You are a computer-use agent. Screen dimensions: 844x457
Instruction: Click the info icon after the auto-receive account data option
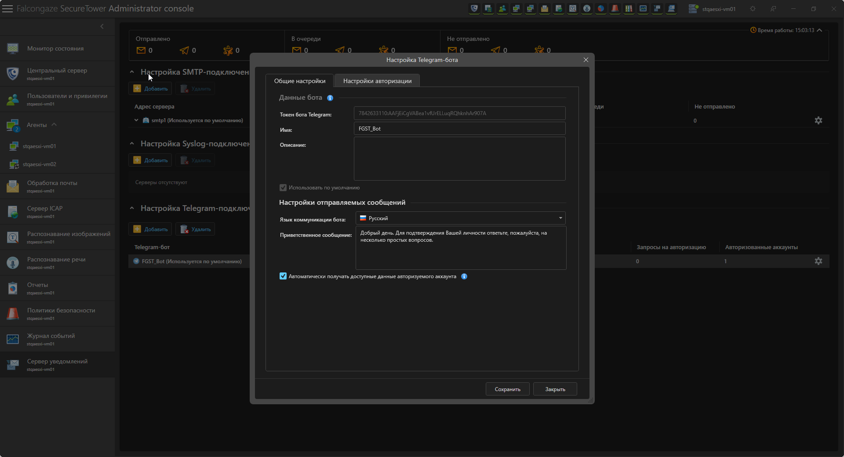coord(464,276)
